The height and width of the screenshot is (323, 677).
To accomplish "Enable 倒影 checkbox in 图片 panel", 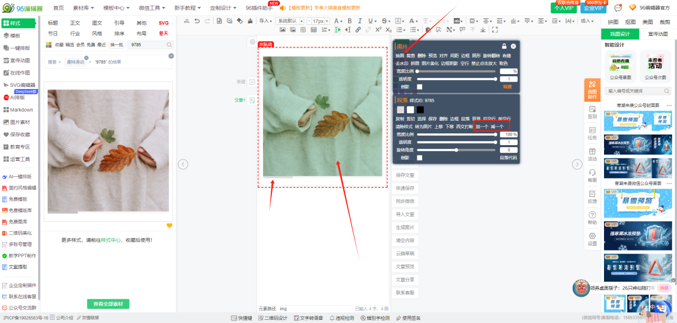I will pyautogui.click(x=419, y=86).
